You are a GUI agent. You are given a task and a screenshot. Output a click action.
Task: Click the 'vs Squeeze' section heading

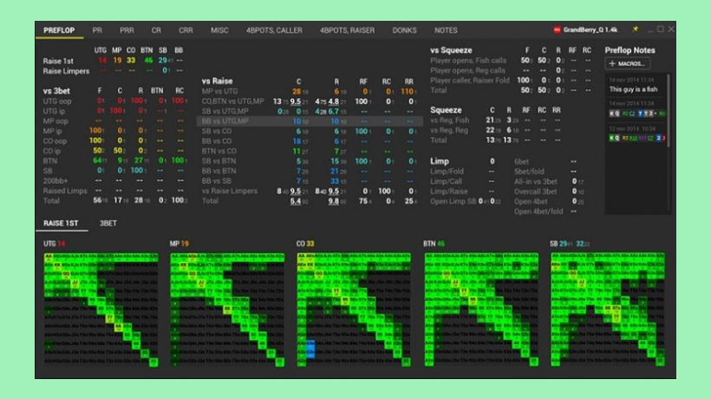coord(451,50)
